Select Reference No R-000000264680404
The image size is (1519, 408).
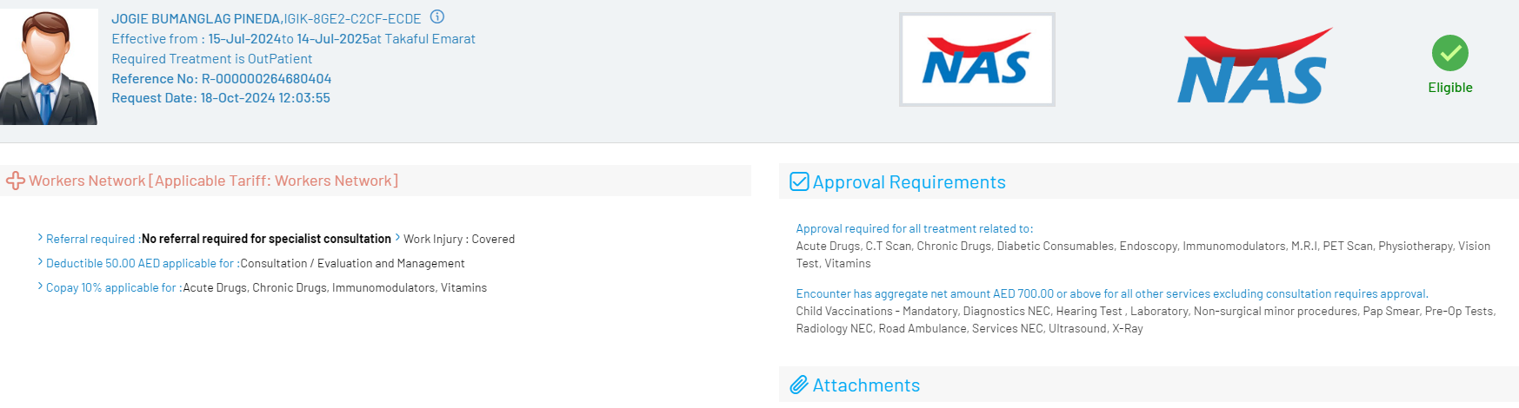pyautogui.click(x=221, y=78)
